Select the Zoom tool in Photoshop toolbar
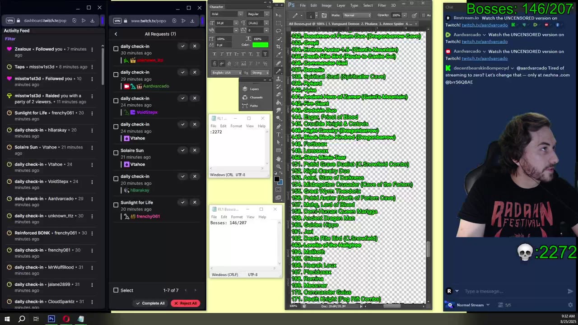The width and height of the screenshot is (578, 325). pyautogui.click(x=279, y=167)
